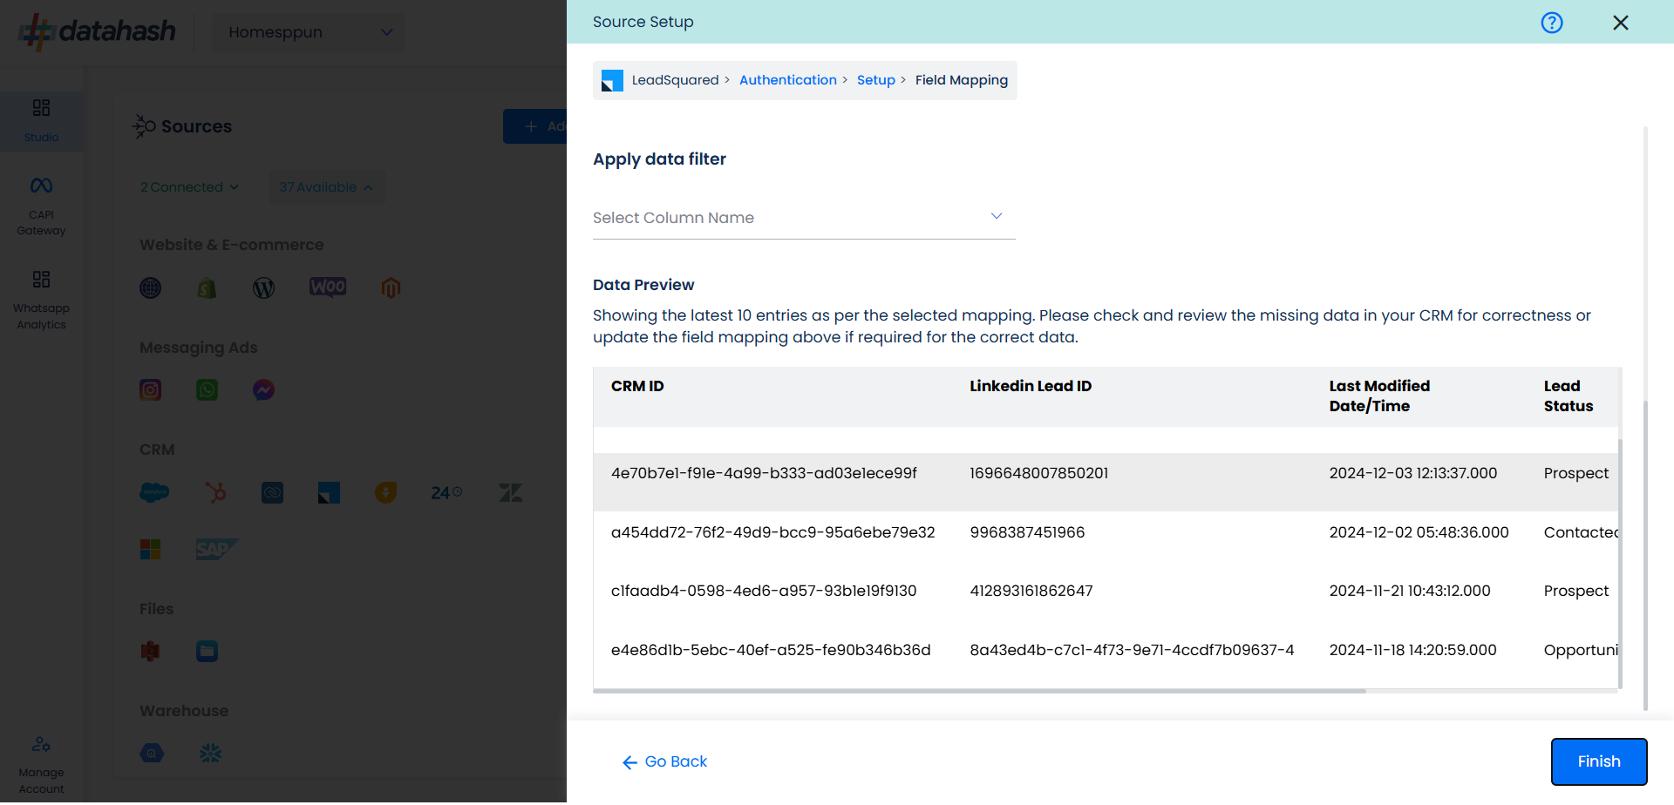The width and height of the screenshot is (1674, 805).
Task: Click date 2024-11-18 14:20:59.000 cell
Action: click(1412, 651)
